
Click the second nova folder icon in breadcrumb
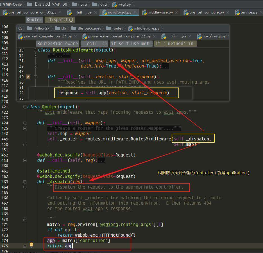(x=94, y=5)
